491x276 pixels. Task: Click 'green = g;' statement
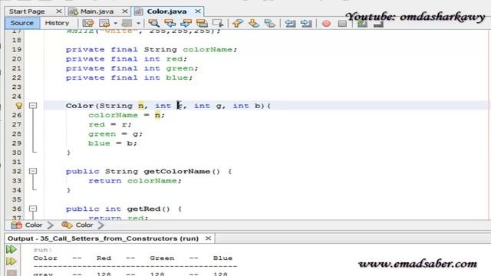pos(115,134)
